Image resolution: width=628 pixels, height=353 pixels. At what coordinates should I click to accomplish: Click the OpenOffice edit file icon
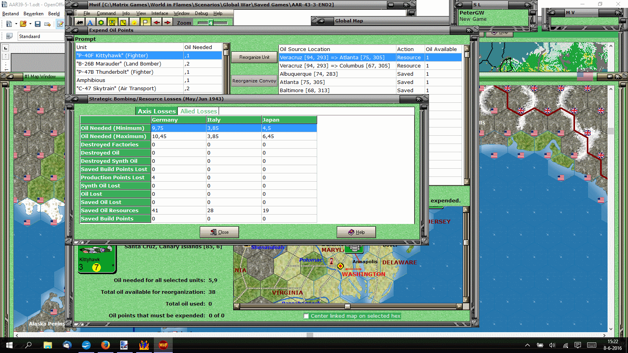pyautogui.click(x=60, y=24)
